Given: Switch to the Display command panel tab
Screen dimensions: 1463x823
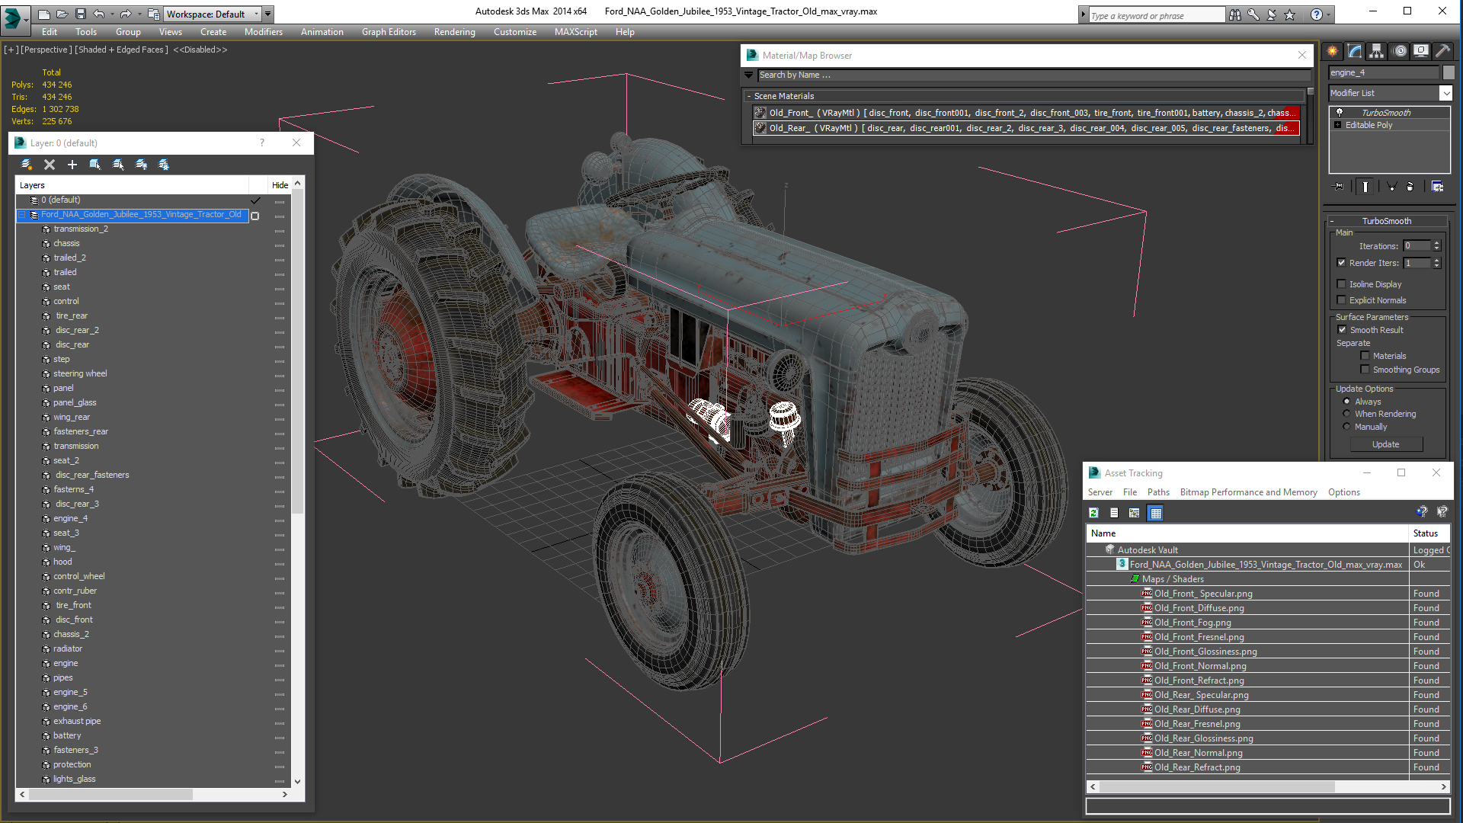Looking at the screenshot, I should 1421,51.
